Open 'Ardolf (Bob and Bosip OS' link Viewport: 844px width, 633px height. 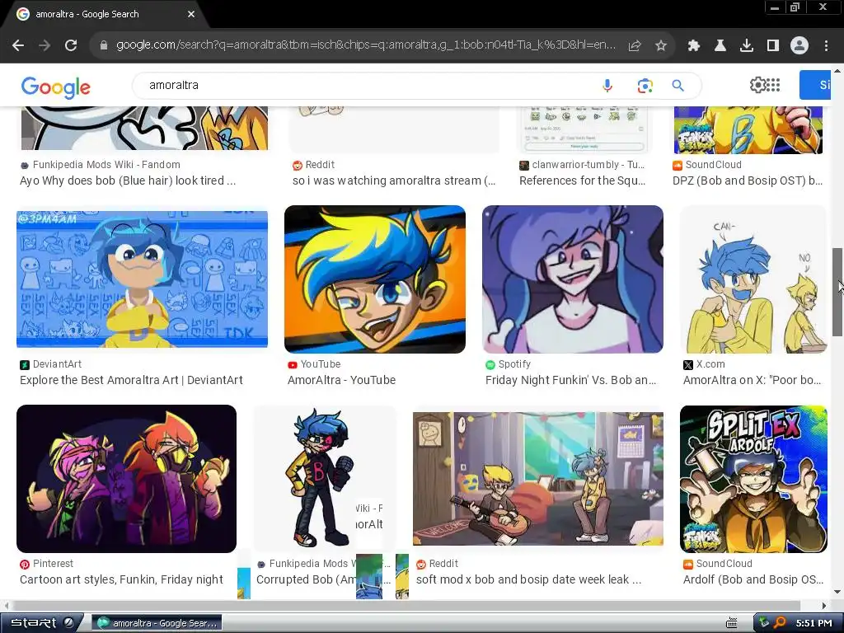click(x=753, y=579)
